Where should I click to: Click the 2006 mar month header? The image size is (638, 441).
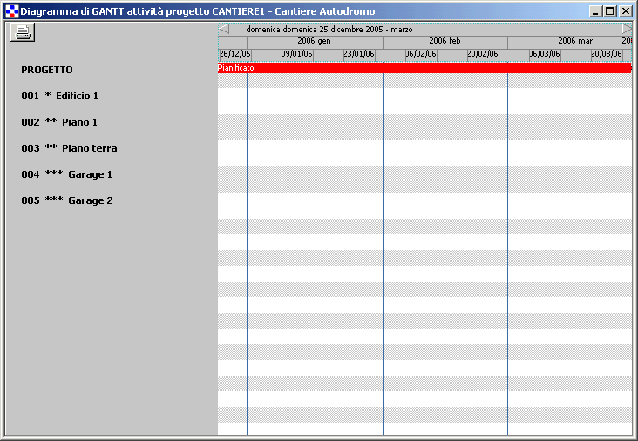(x=574, y=42)
